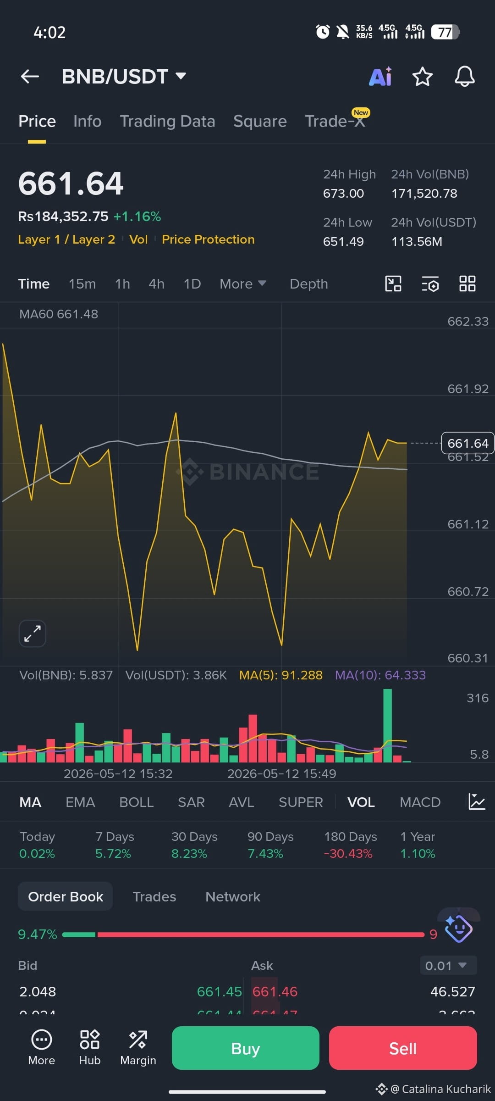Open indicator chart settings icon
The image size is (495, 1101).
(x=477, y=802)
